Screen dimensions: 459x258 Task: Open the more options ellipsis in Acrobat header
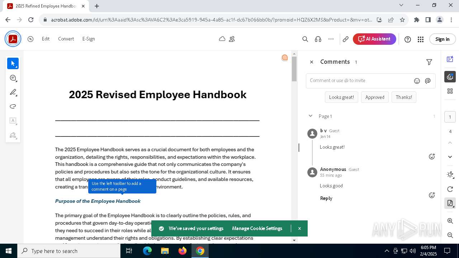pos(331,39)
